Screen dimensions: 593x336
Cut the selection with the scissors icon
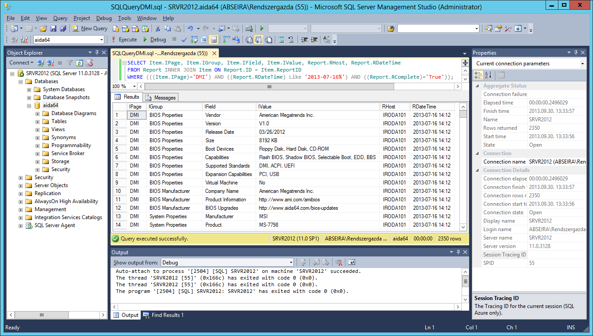click(x=158, y=28)
